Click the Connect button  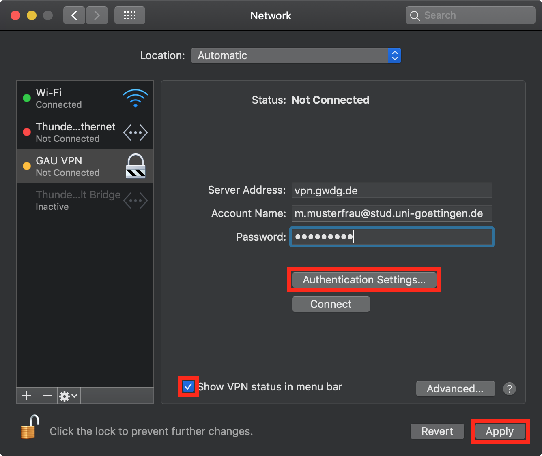coord(331,304)
